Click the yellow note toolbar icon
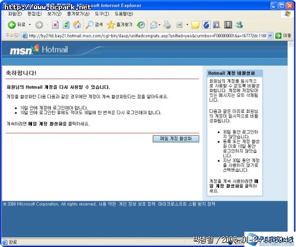The height and width of the screenshot is (247, 296). point(195,25)
